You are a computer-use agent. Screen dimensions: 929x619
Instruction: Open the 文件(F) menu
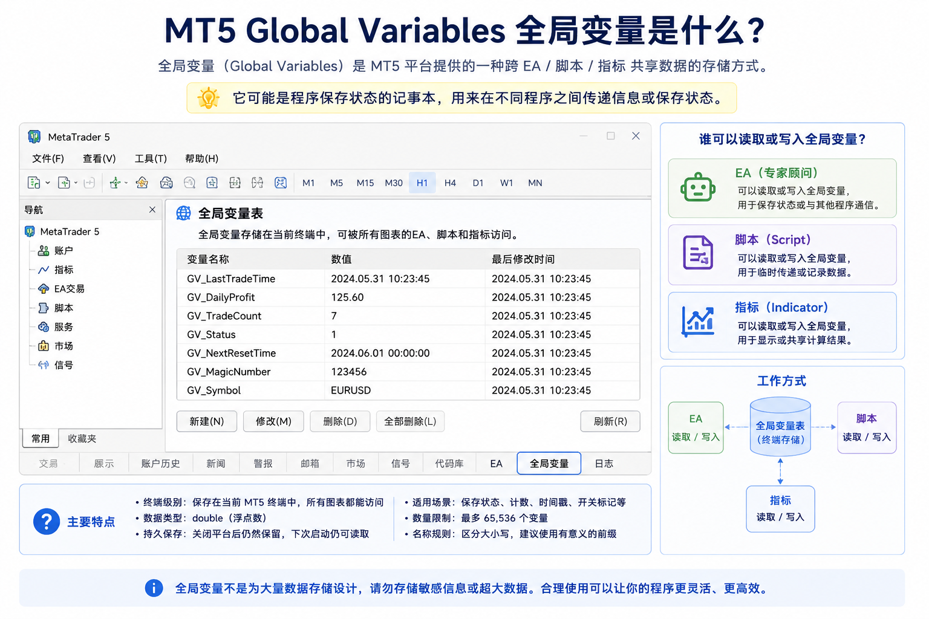tap(48, 158)
